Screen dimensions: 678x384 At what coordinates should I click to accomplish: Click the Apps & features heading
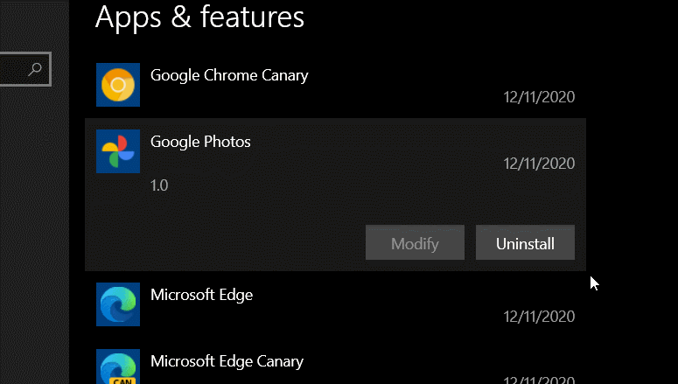[x=199, y=17]
